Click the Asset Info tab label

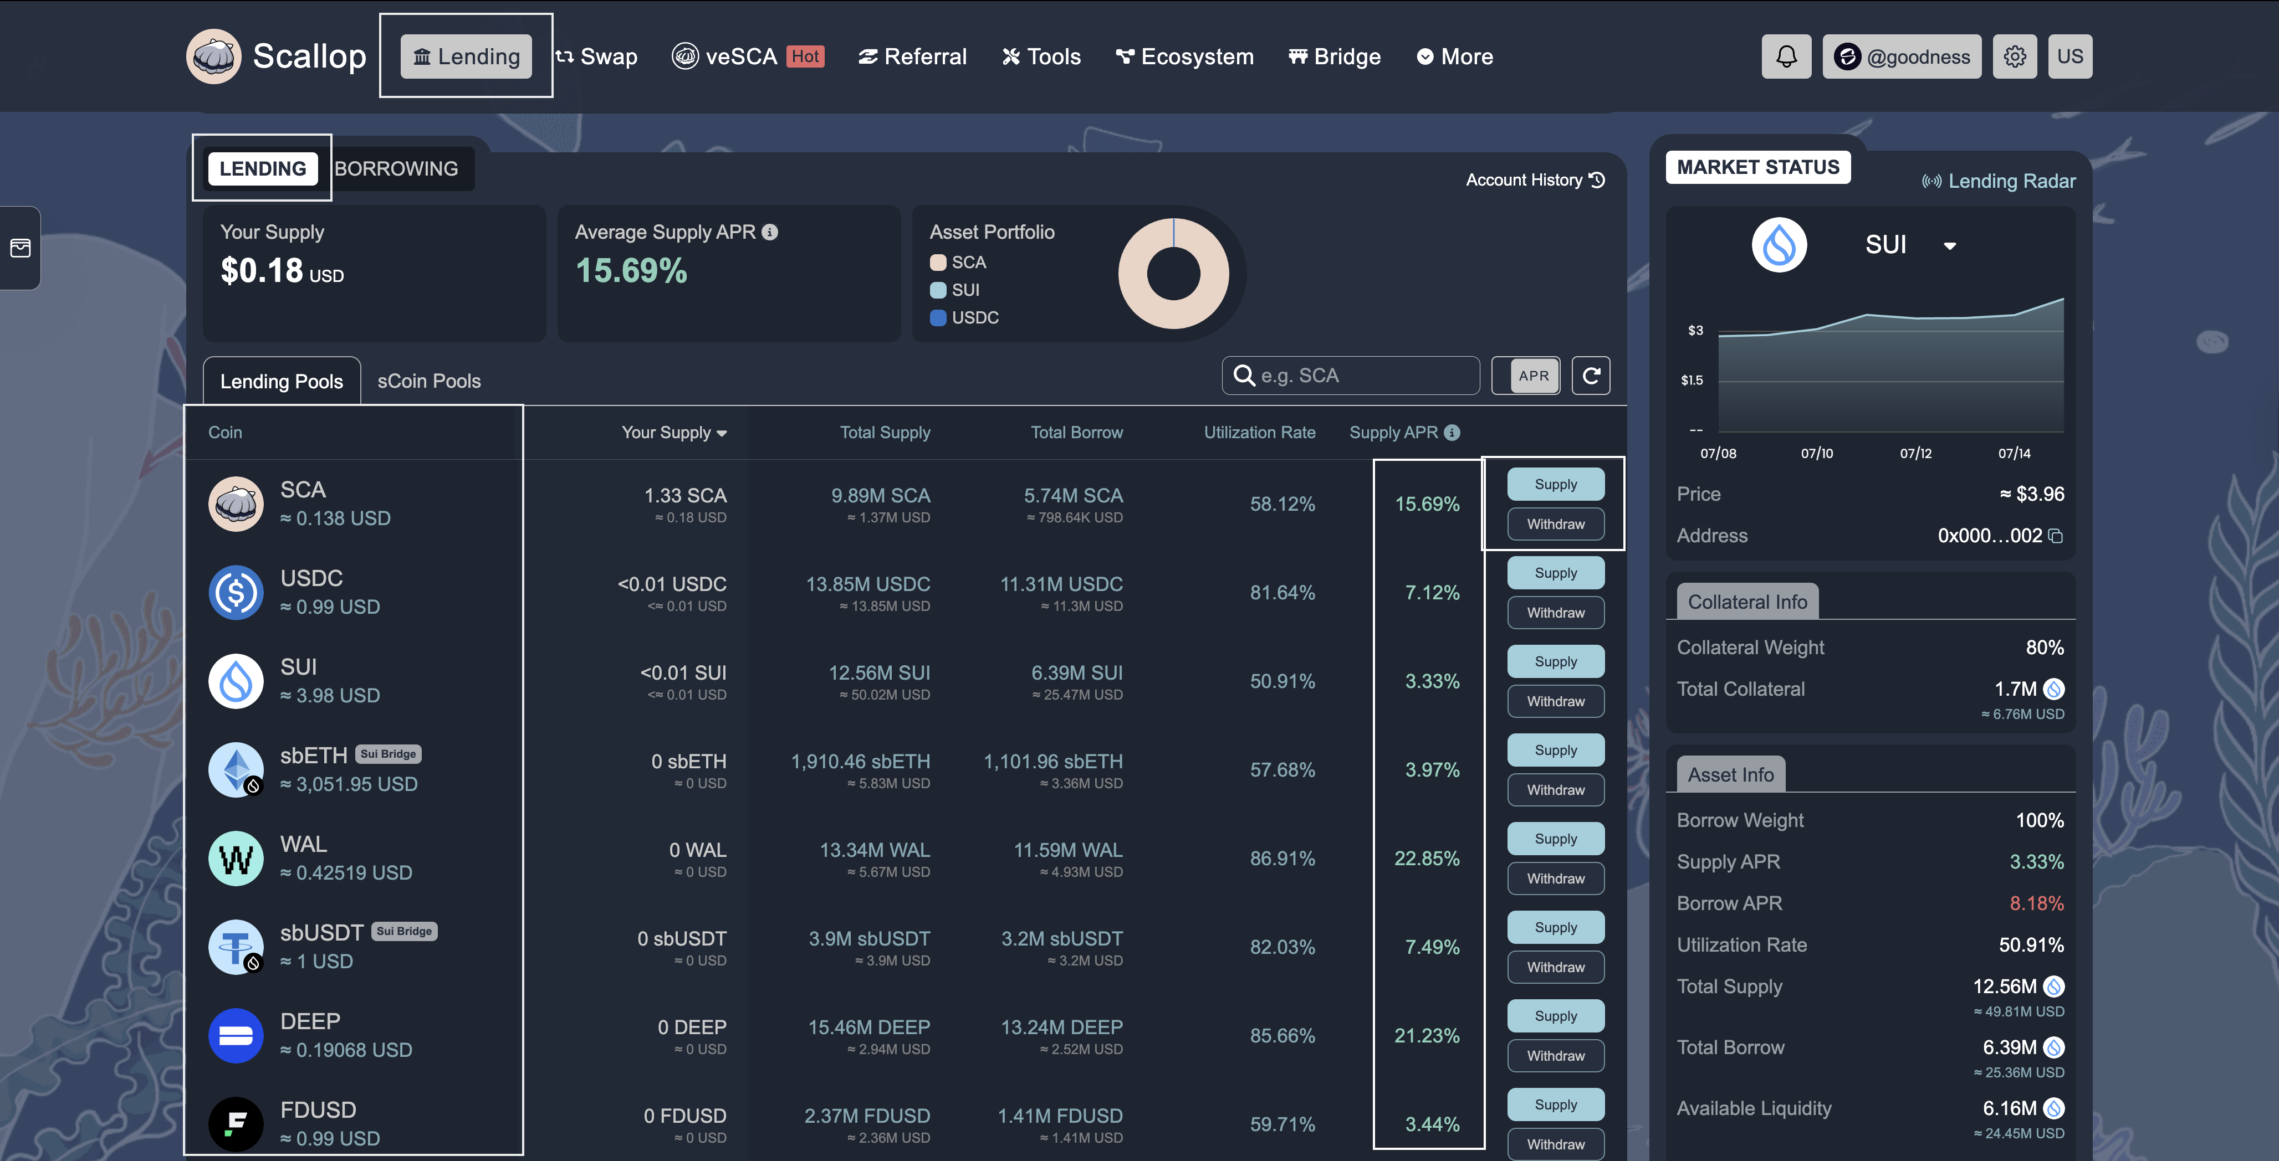click(x=1730, y=774)
